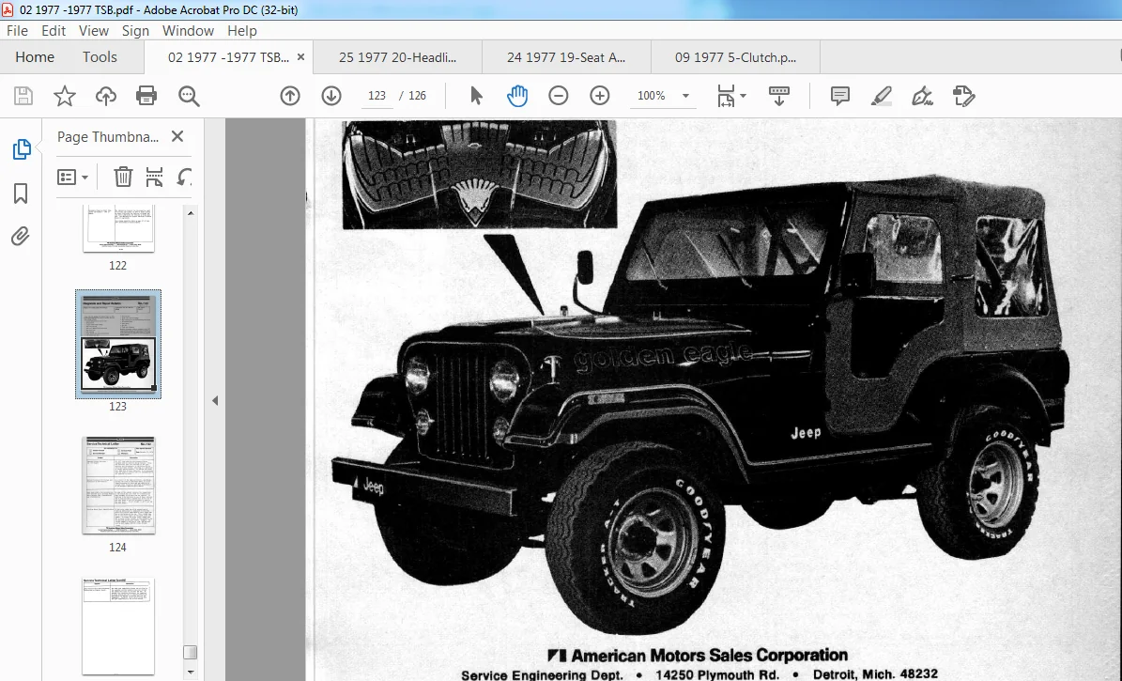1122x681 pixels.
Task: Select the page 123 thumbnail
Action: (118, 344)
